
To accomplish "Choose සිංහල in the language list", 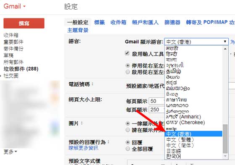I will pyautogui.click(x=193, y=94).
